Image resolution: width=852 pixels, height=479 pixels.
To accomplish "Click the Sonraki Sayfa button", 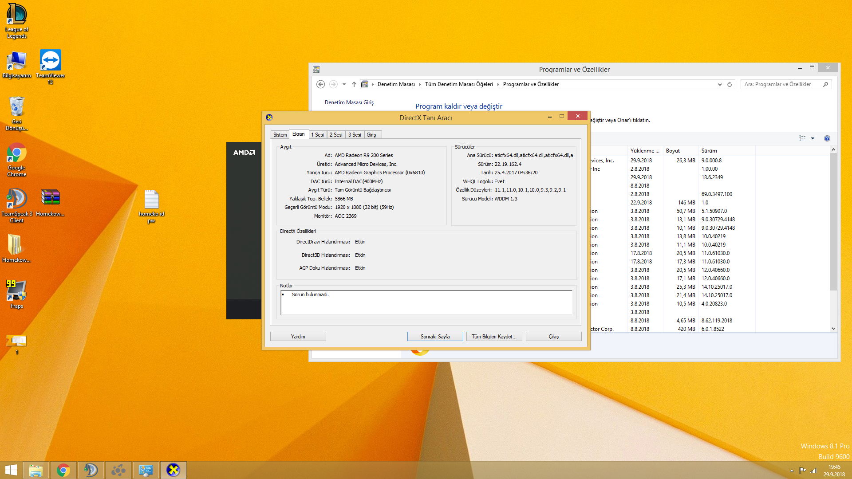I will pyautogui.click(x=435, y=337).
